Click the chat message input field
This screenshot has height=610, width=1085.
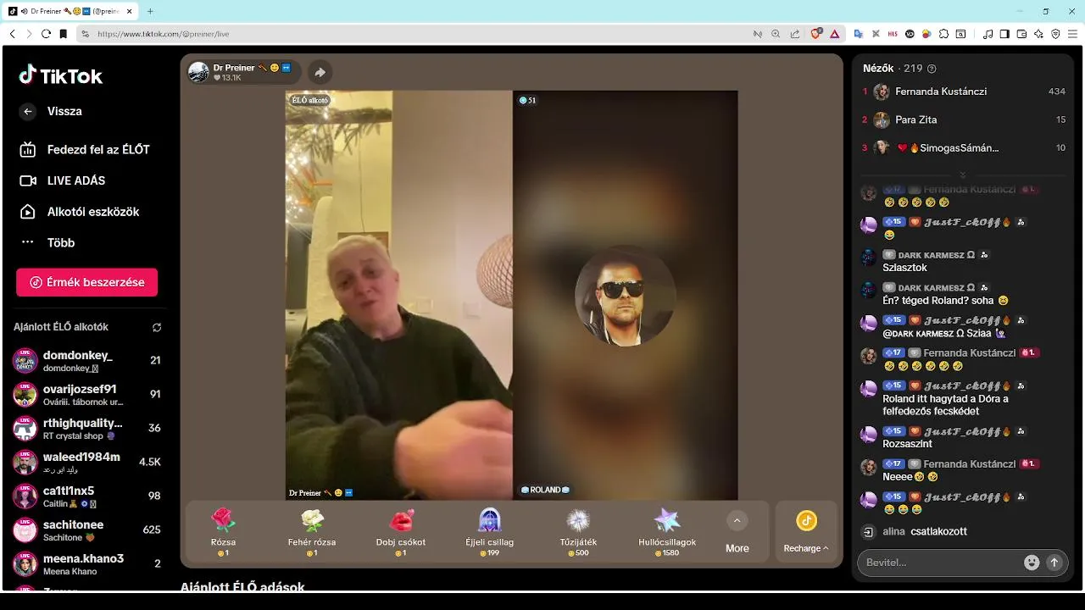941,563
